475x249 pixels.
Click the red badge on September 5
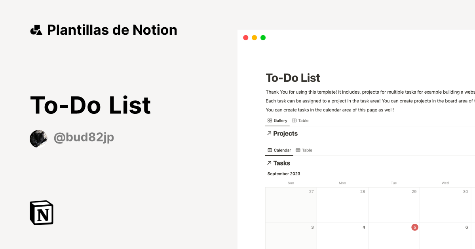tap(414, 227)
